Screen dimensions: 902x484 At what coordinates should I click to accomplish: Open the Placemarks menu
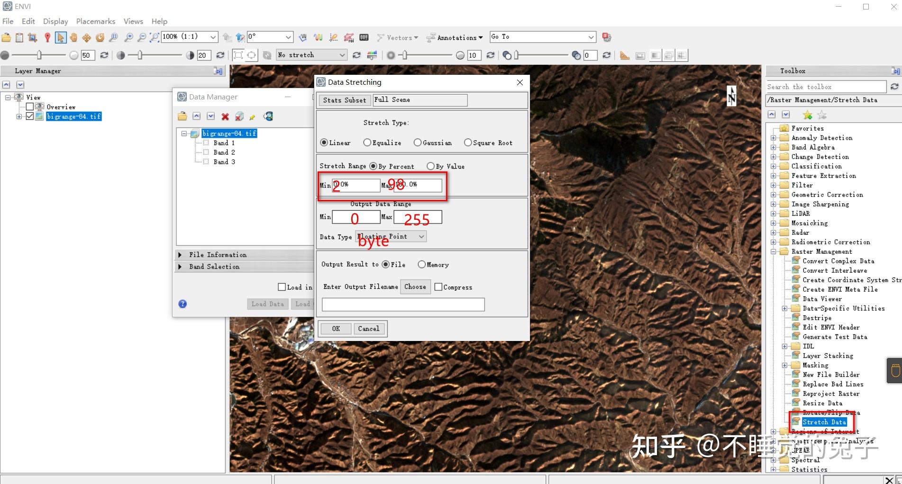pyautogui.click(x=96, y=21)
